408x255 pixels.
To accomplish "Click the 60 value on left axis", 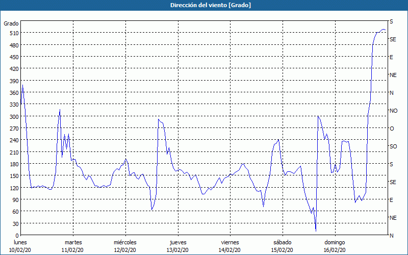I will [x=15, y=212].
